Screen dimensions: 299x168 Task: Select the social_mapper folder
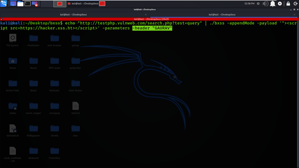[x=33, y=108]
